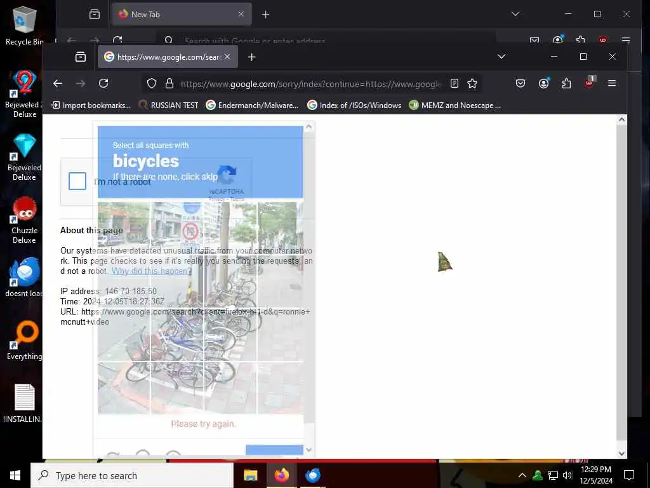Select the Recycle Bin desktop icon
Viewport: 650px width, 488px height.
pyautogui.click(x=25, y=25)
